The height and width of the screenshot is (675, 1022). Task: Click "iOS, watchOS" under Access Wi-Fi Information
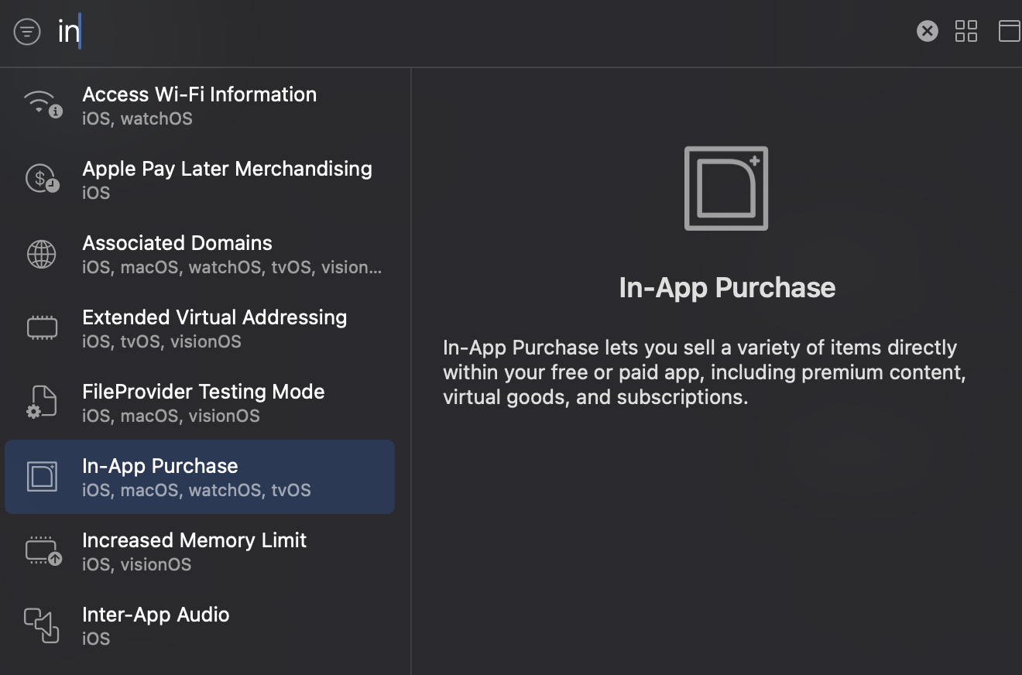click(x=137, y=118)
